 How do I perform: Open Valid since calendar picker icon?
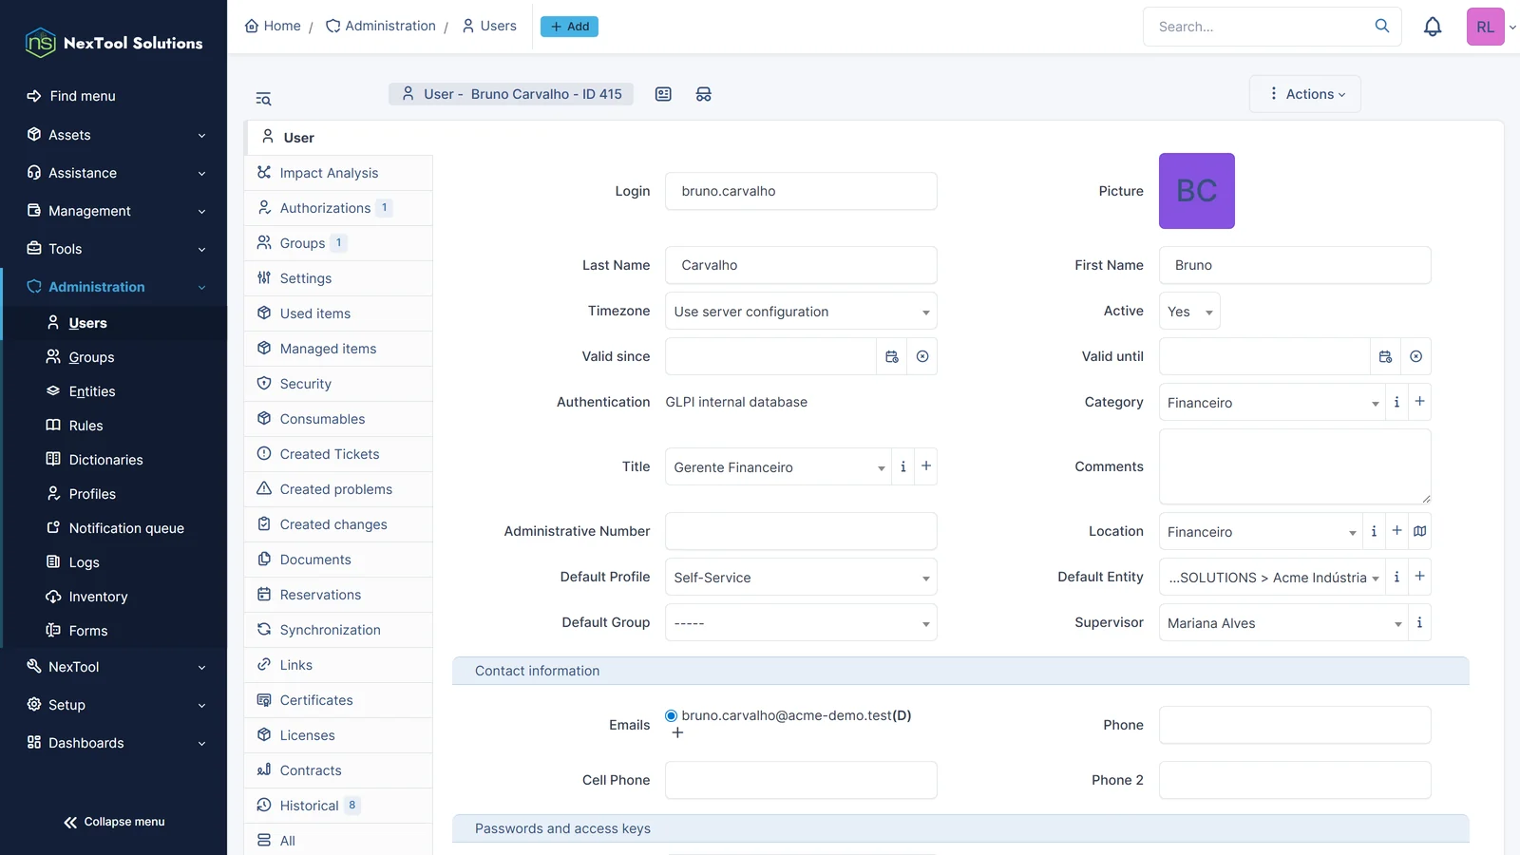point(892,356)
